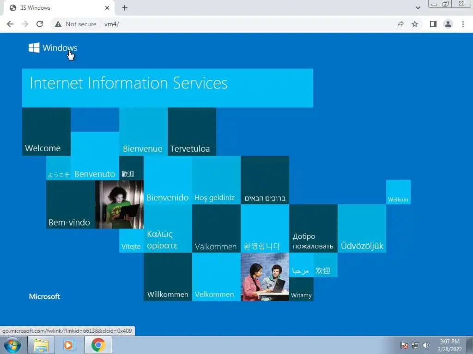The height and width of the screenshot is (354, 473).
Task: Expand the tab search chevron
Action: 418,8
